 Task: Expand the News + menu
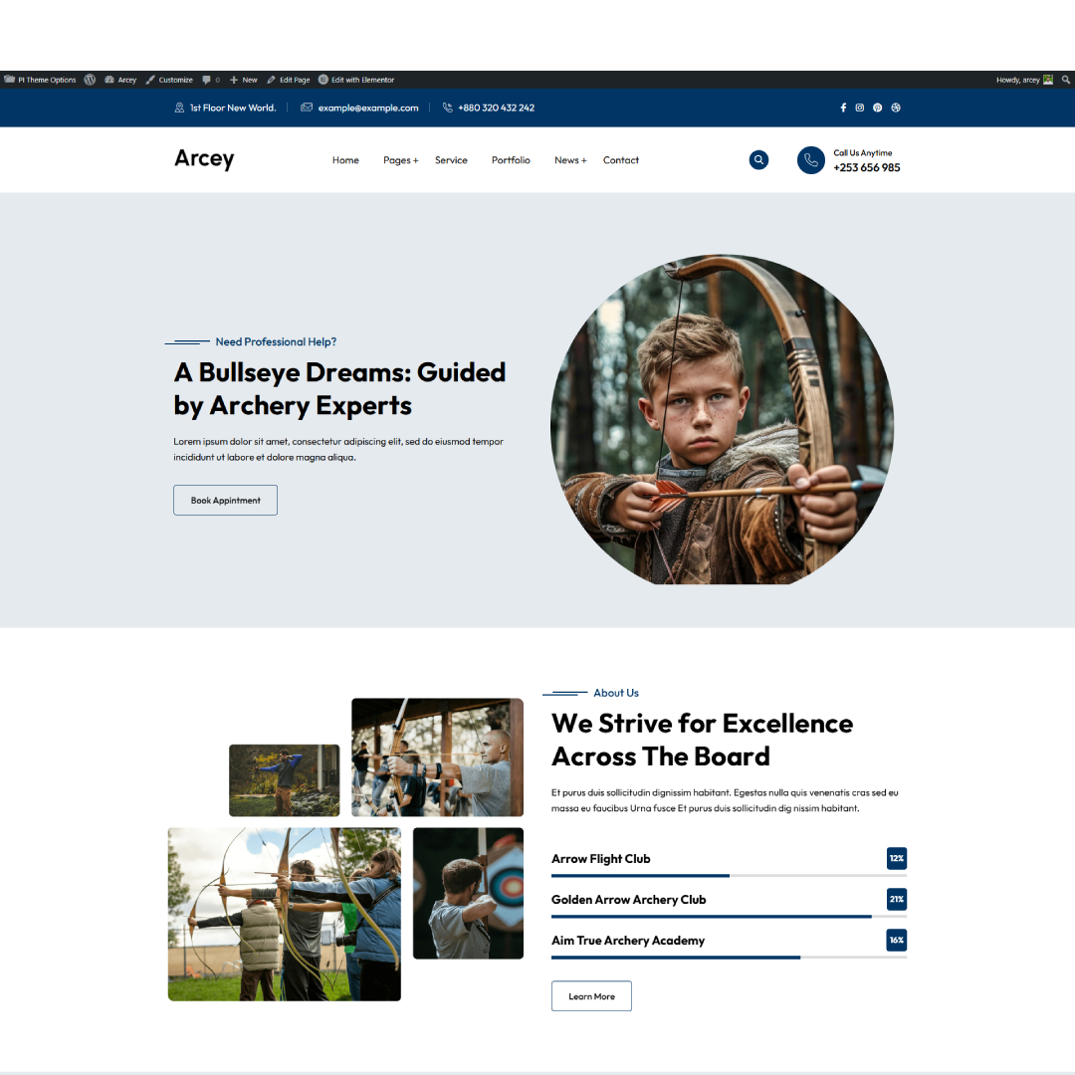point(570,160)
